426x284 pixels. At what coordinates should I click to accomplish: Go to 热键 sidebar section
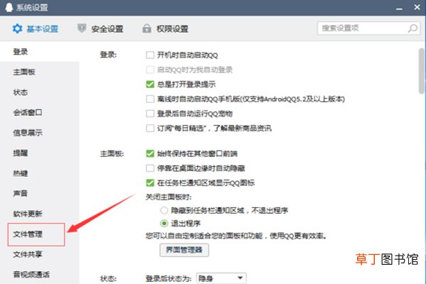click(40, 173)
